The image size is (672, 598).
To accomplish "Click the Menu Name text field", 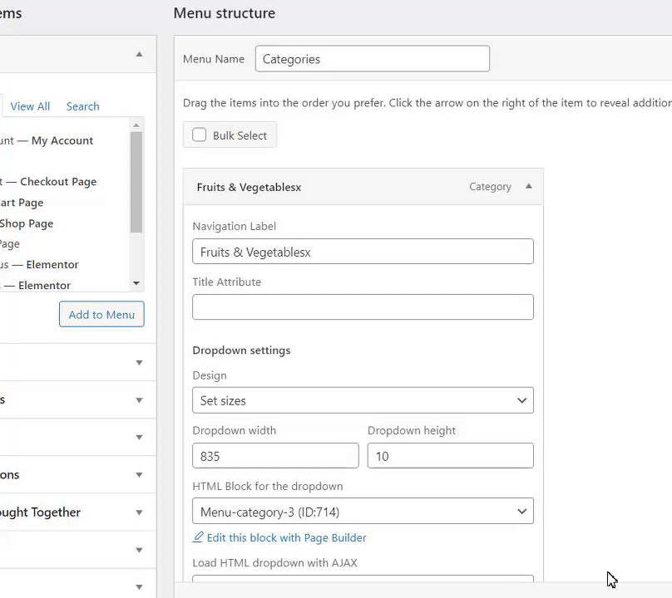I will tap(372, 59).
